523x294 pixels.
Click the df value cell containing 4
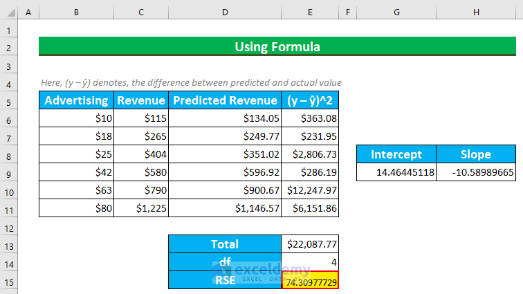pos(310,263)
